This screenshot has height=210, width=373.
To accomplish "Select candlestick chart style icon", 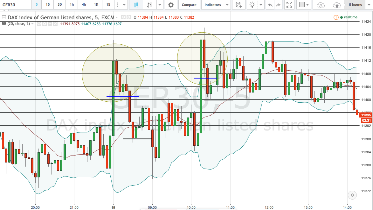I will pos(136,5).
